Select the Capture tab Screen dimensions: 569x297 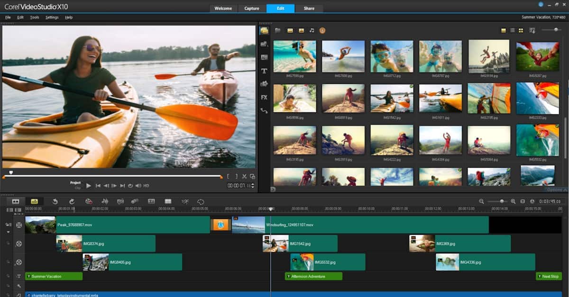coord(252,9)
